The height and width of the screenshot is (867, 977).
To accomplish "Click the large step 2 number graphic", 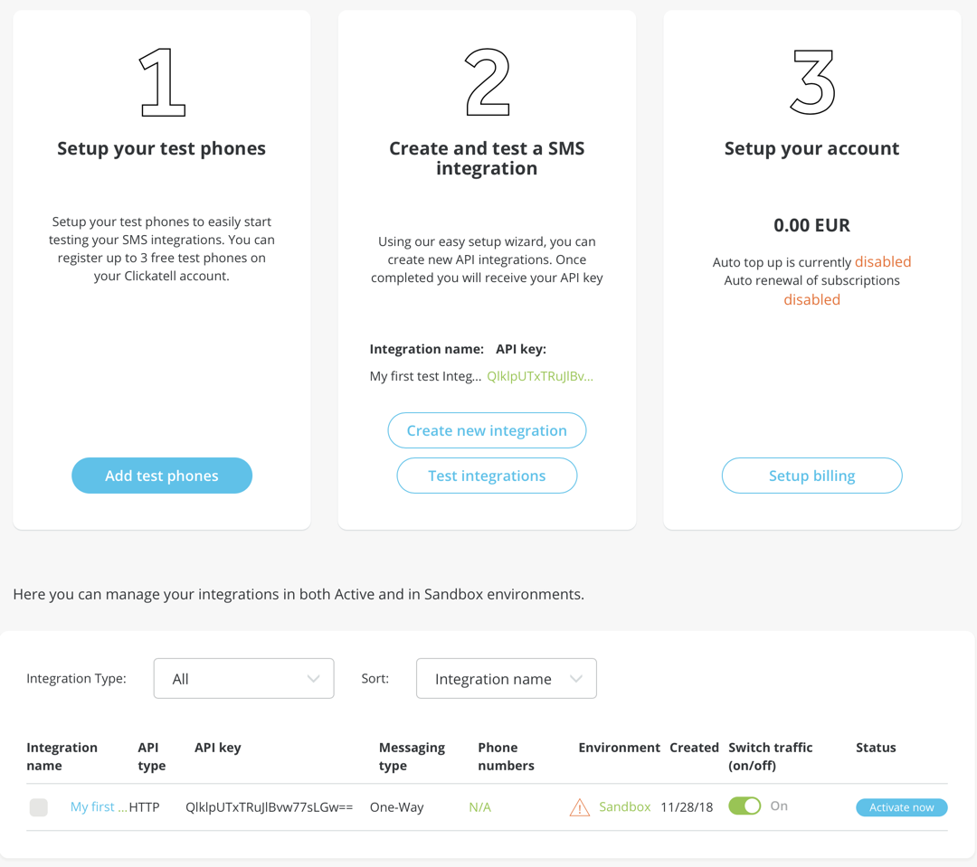I will click(487, 84).
